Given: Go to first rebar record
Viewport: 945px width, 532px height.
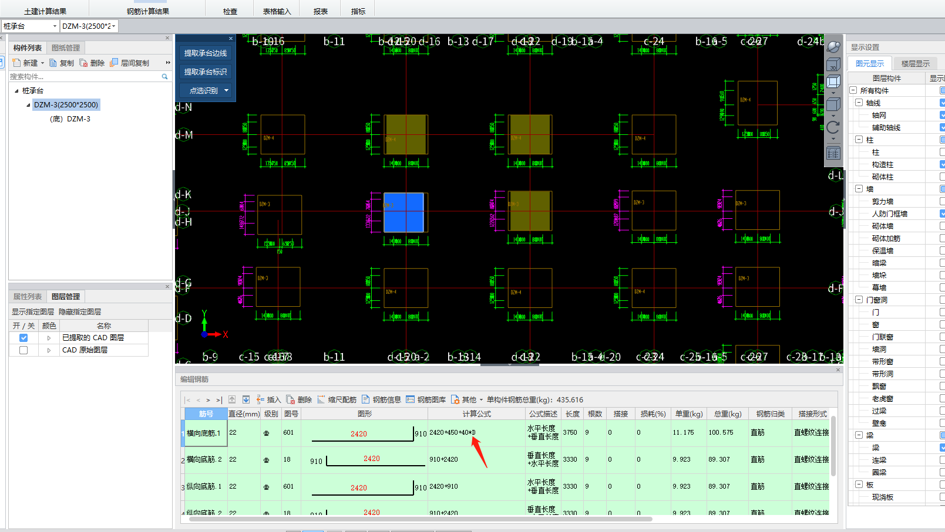Looking at the screenshot, I should pyautogui.click(x=188, y=400).
